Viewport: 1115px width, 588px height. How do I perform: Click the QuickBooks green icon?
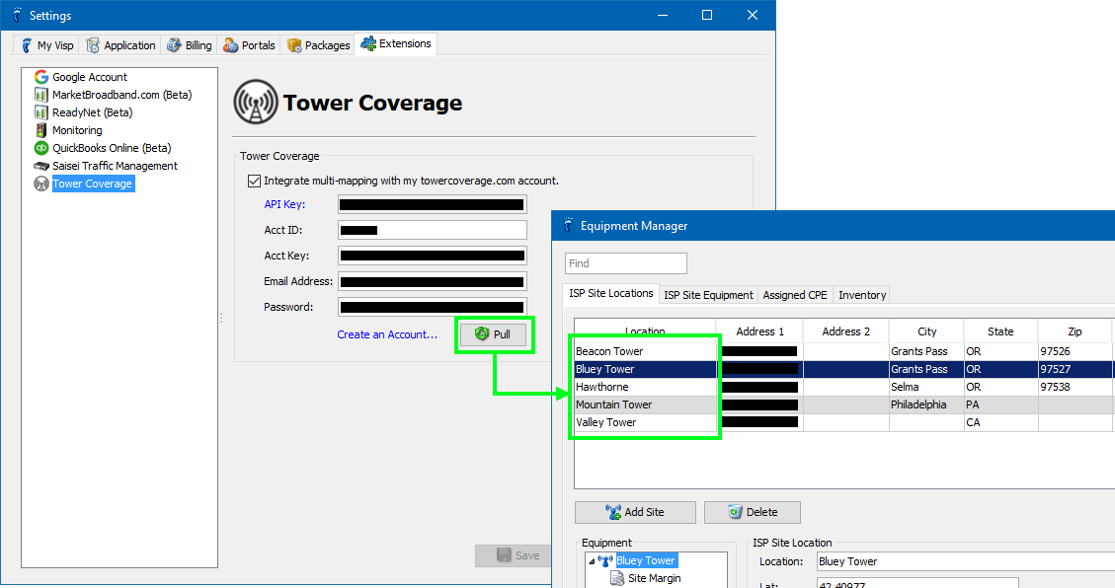coord(41,148)
